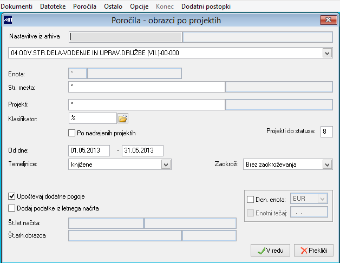Viewport: 340px width, 263px height.
Task: Click the Enota code field
Action: point(77,73)
